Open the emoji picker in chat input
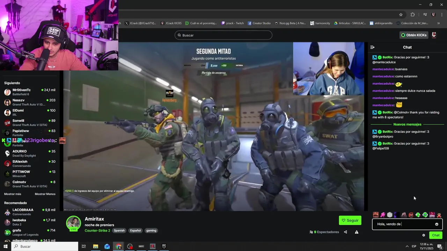The height and width of the screenshot is (251, 447). pos(437,224)
